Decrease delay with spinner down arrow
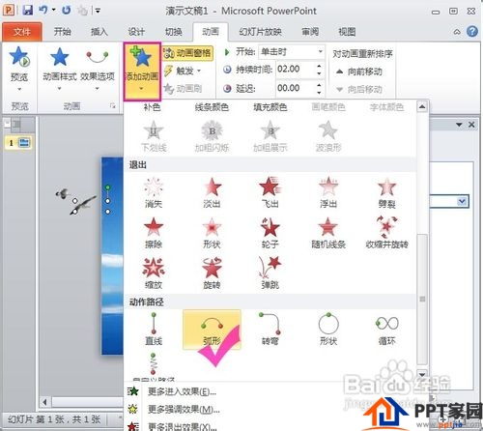483x431 pixels. coord(319,92)
